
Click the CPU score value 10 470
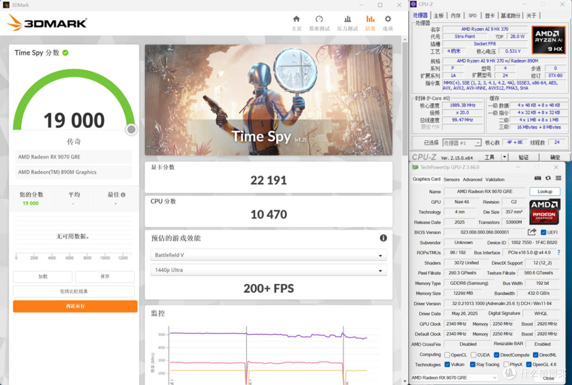pos(269,214)
